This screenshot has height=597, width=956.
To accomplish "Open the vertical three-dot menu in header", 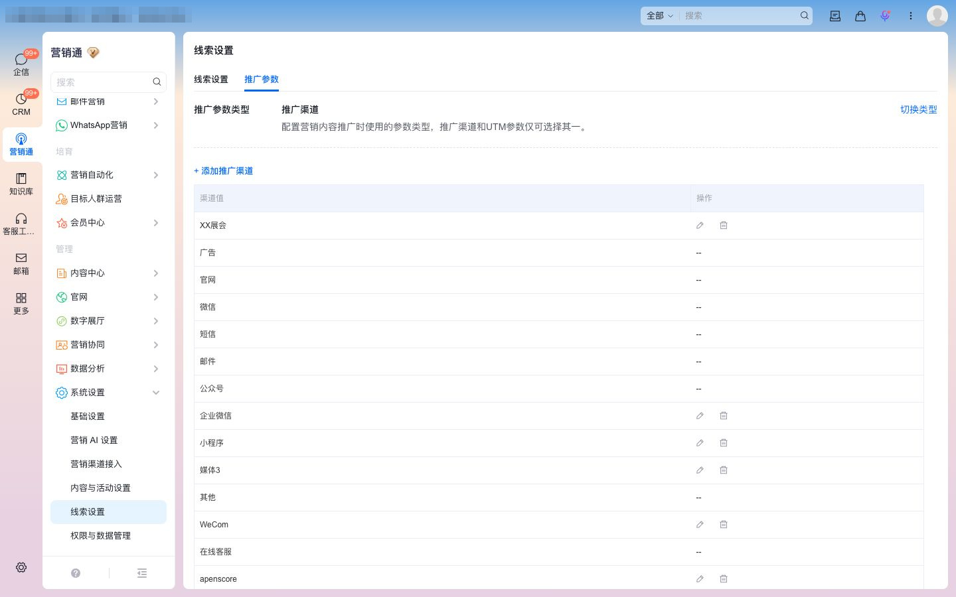I will (911, 16).
